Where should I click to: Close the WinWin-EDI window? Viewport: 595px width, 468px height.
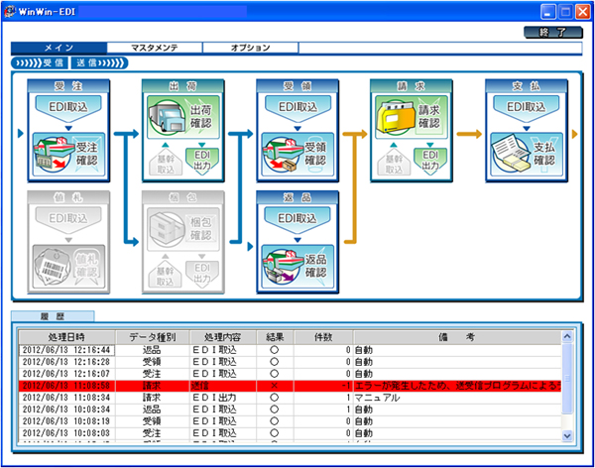click(x=583, y=12)
